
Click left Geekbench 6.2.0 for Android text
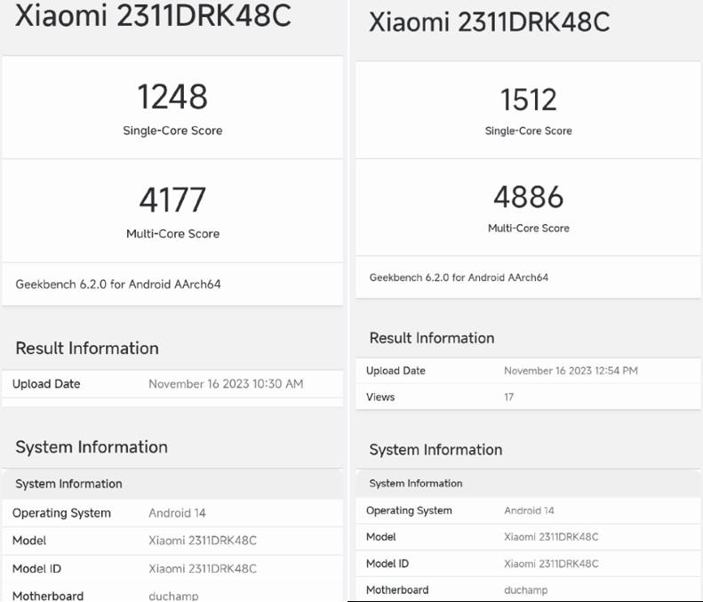coord(118,285)
